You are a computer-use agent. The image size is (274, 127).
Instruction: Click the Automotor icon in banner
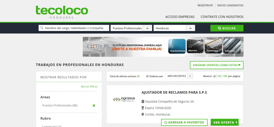point(213,47)
